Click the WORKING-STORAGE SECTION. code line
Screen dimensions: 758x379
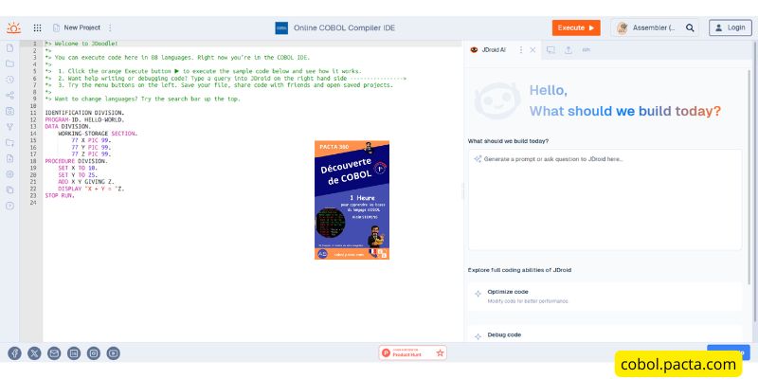point(98,134)
